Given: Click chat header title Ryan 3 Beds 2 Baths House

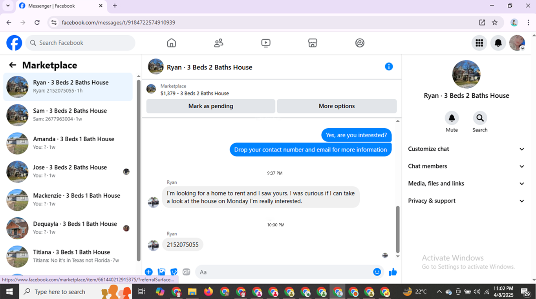Looking at the screenshot, I should coord(209,67).
